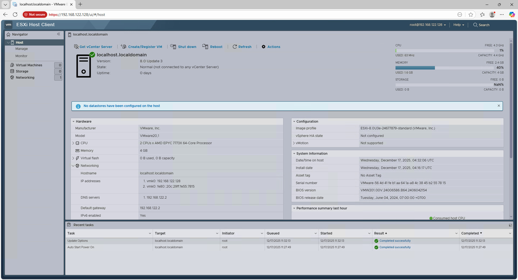Viewport: 518px width, 280px height.
Task: Open Completed successfully link for Update Options
Action: click(x=395, y=241)
